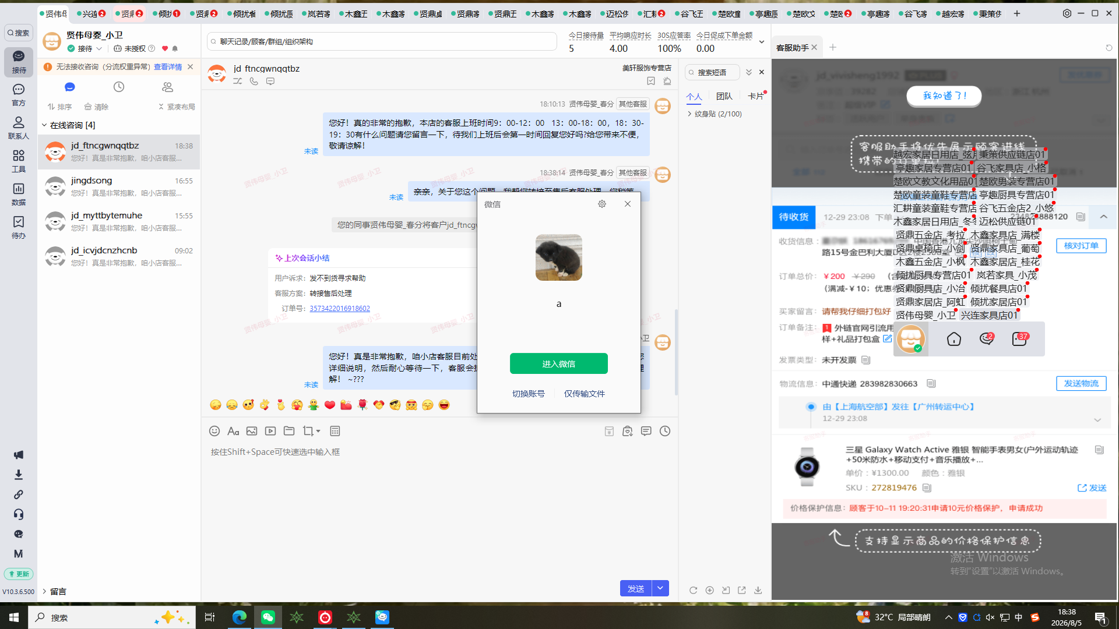Toggle the red heart icon by 未授权
1119x629 pixels.
[165, 48]
